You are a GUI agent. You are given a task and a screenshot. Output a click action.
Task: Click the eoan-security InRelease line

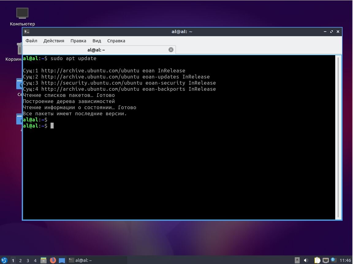[119, 83]
